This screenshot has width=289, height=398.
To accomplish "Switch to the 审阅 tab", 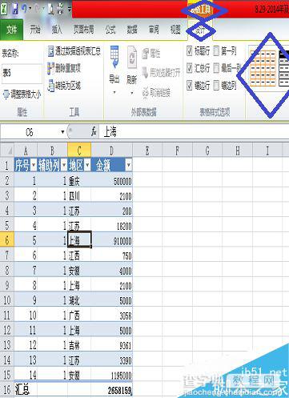I will coord(154,30).
